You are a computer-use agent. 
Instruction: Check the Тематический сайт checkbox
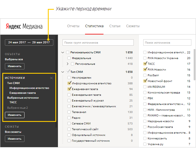(69, 129)
